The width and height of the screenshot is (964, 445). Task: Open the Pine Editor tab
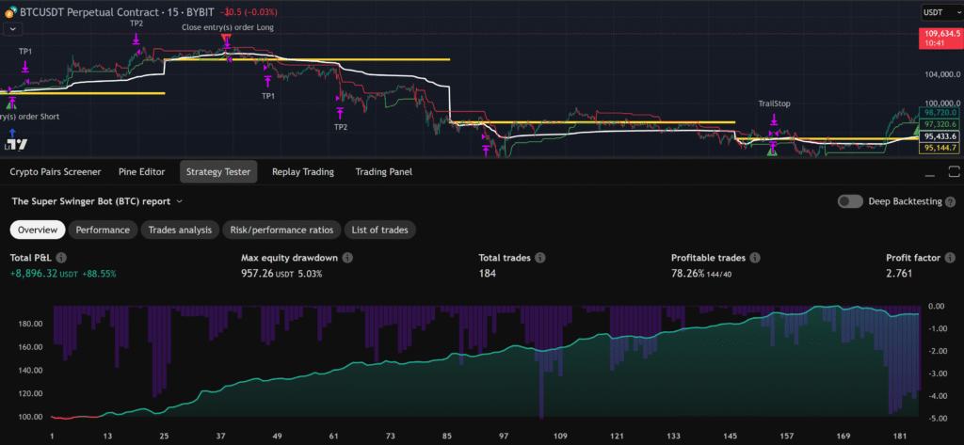(x=142, y=172)
